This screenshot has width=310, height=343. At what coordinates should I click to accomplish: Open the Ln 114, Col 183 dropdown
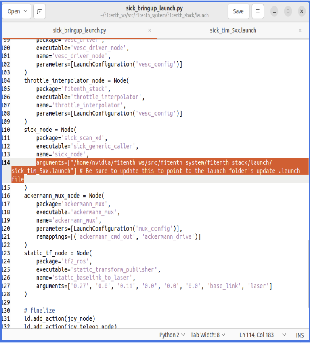262,335
